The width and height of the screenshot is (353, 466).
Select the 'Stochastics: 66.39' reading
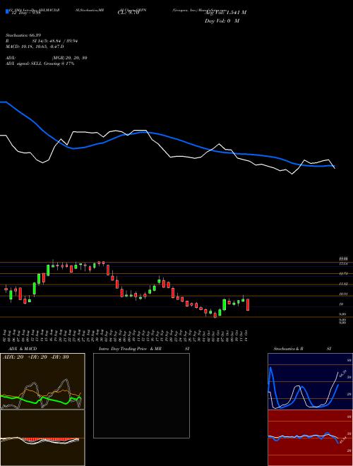23,35
